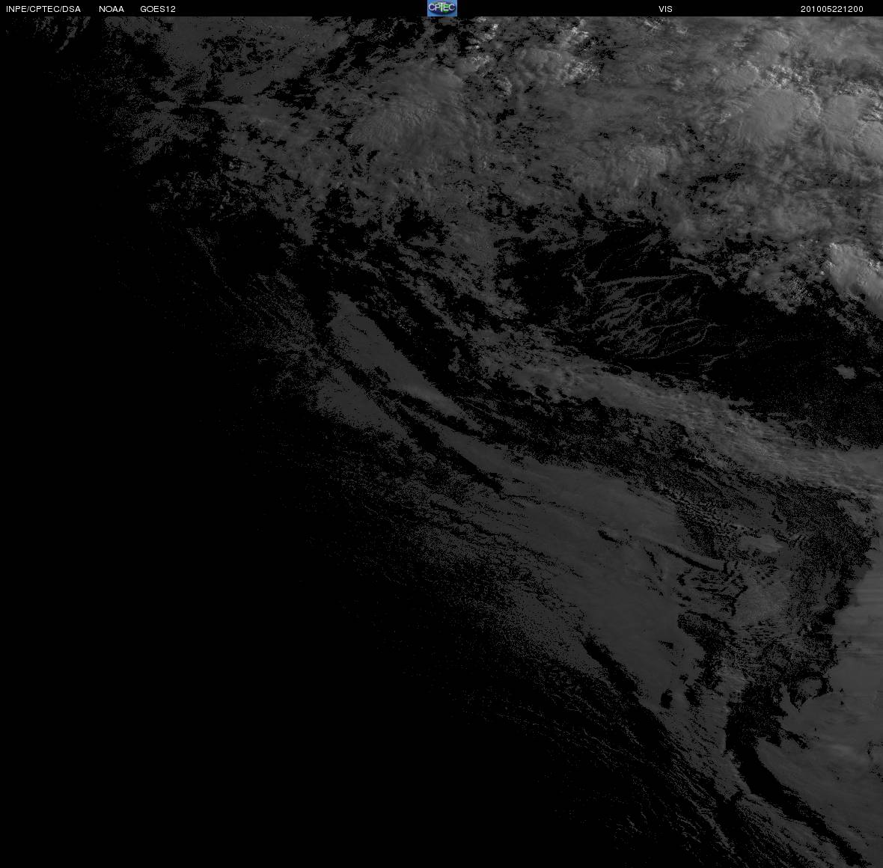Click the CPTEC logo in the header
Screen dimensions: 883x868
coord(442,8)
